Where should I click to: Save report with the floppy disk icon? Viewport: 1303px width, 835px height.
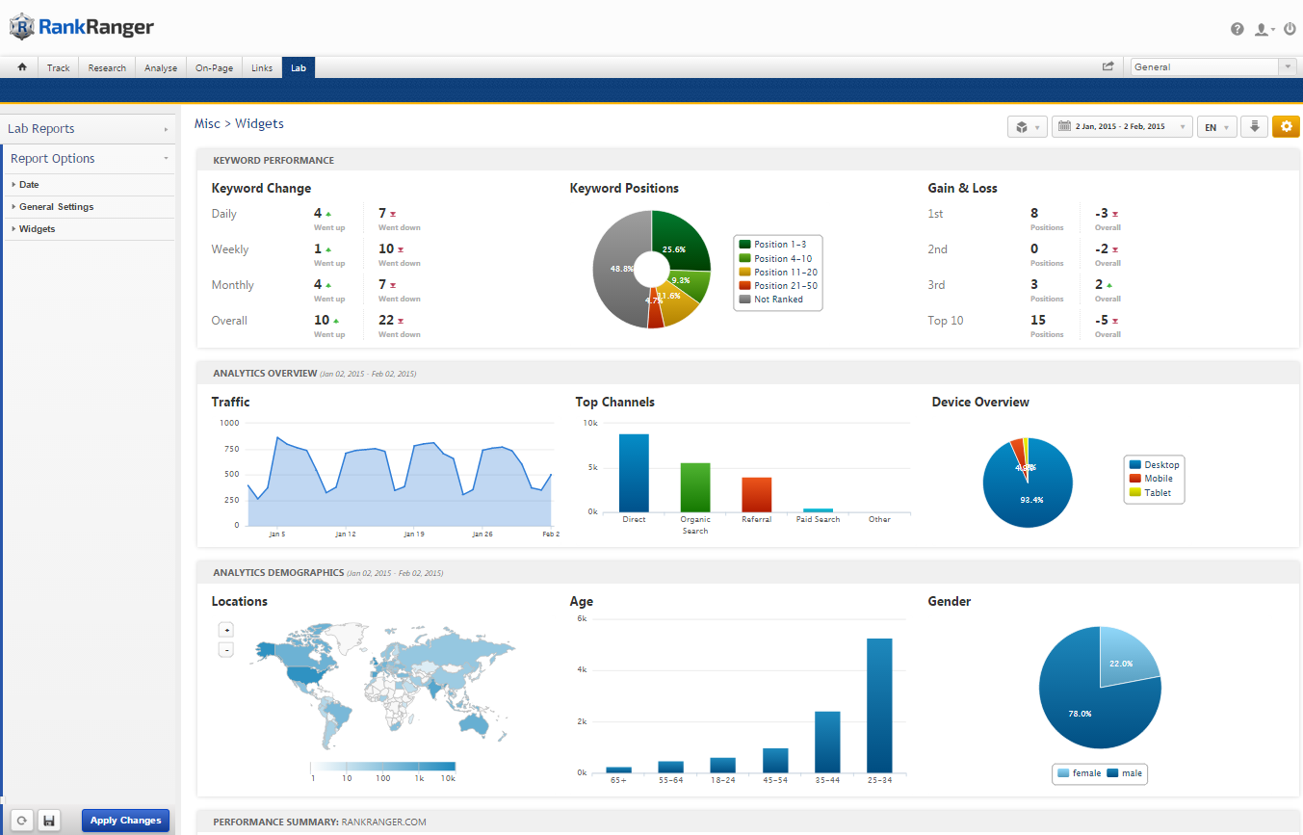[x=49, y=821]
